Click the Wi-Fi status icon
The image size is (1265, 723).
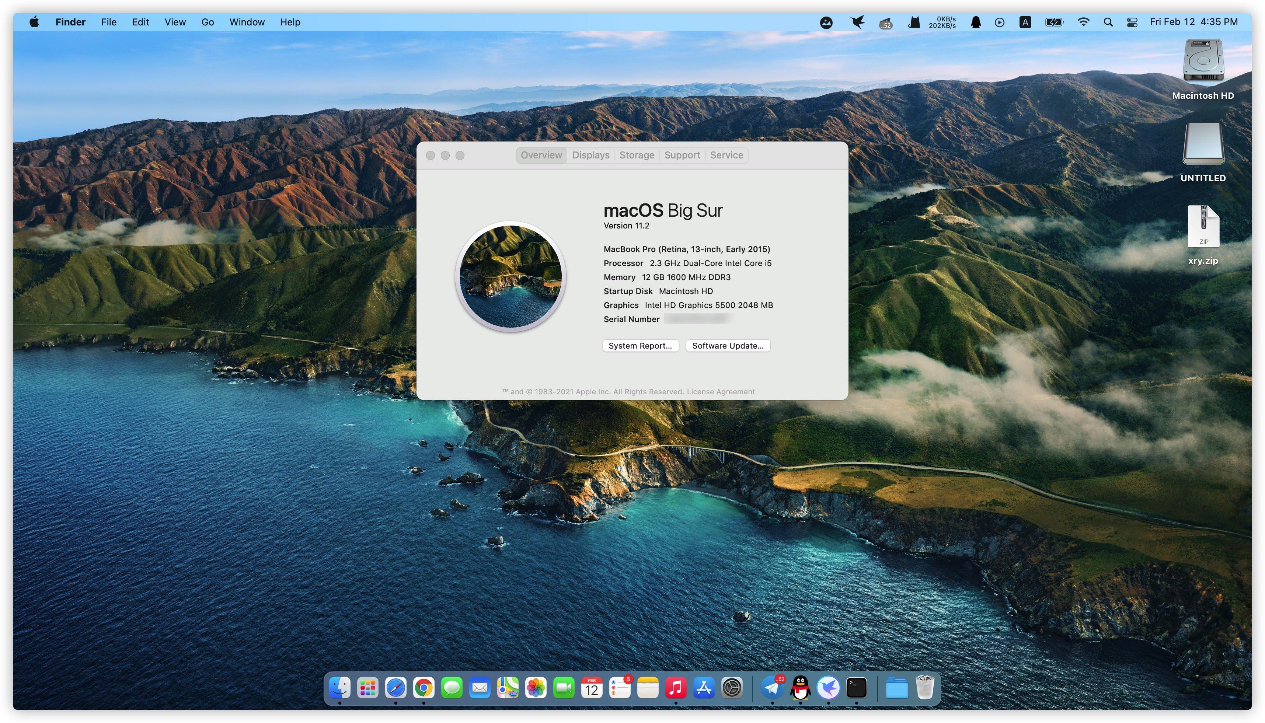tap(1083, 22)
